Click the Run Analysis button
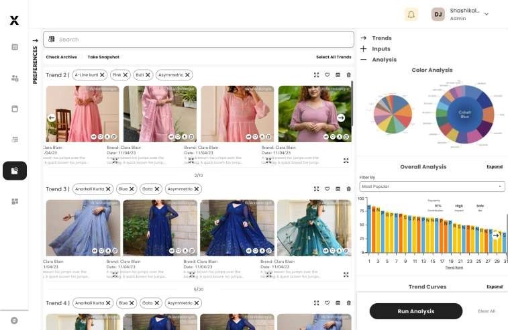Image resolution: width=508 pixels, height=330 pixels. click(x=415, y=311)
